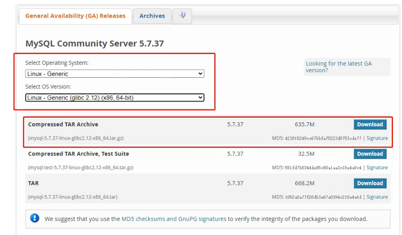This screenshot has width=402, height=235.
Task: Open MD5 checksums and GnuPG signatures link
Action: pos(173,219)
